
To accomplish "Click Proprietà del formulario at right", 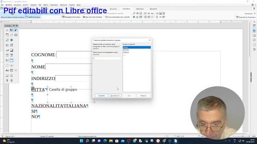I will click(246, 17).
